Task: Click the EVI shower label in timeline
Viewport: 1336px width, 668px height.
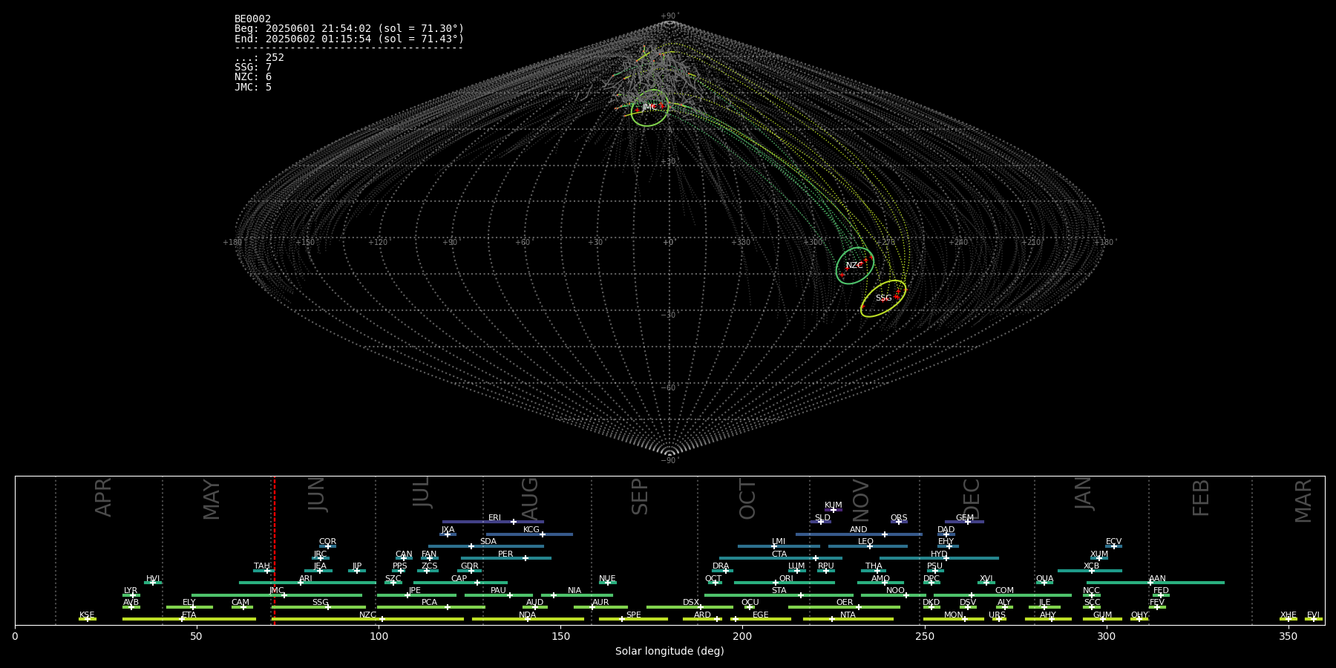Action: pyautogui.click(x=1313, y=615)
